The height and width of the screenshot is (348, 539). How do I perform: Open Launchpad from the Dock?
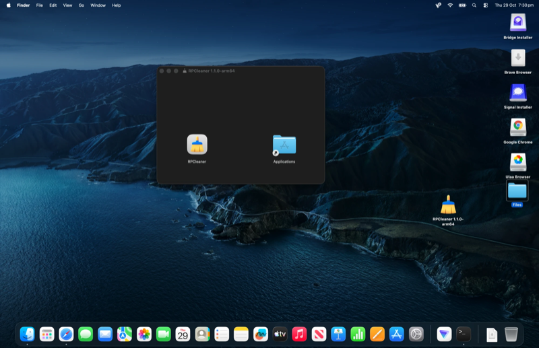click(x=46, y=334)
